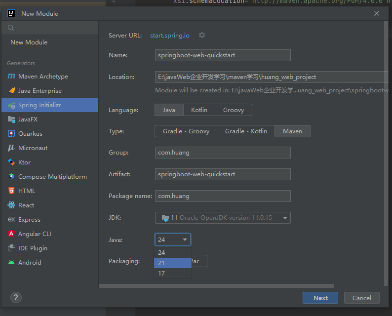Click the HTML5 shield icon
The image size is (392, 316).
click(x=11, y=191)
